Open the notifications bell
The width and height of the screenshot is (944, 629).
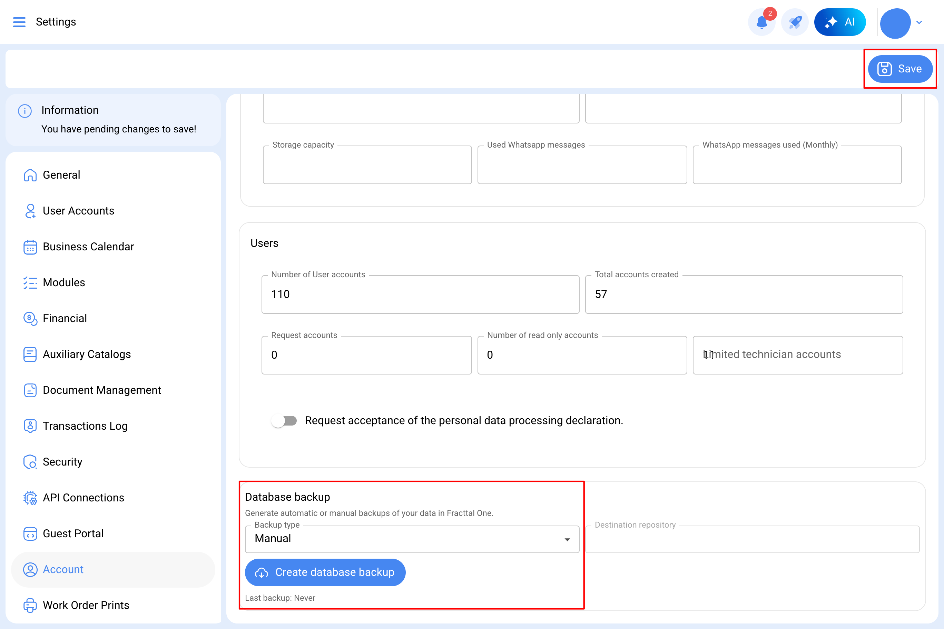(x=761, y=22)
